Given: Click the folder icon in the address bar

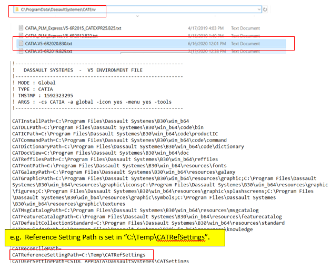Looking at the screenshot, I should click(17, 9).
